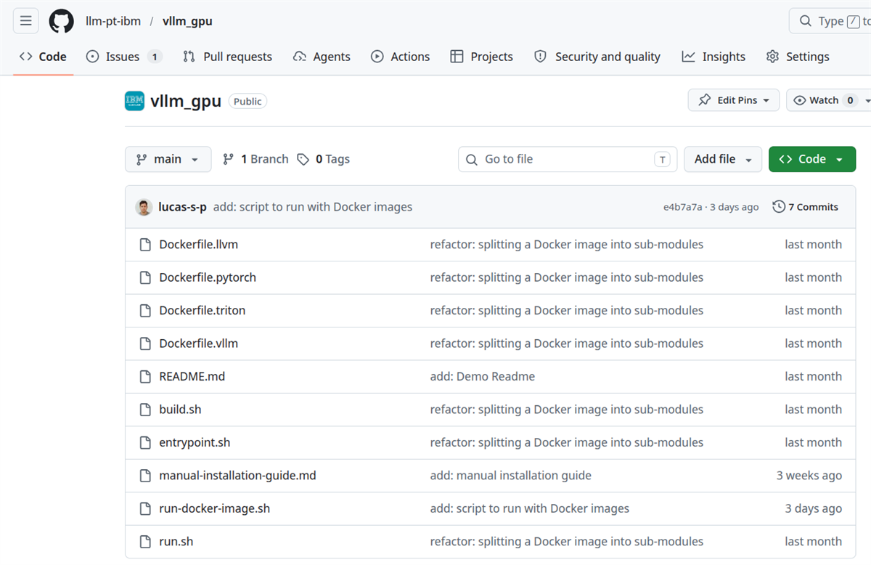Open the main branch selector dropdown
Viewport: 871px width, 565px height.
pos(168,159)
